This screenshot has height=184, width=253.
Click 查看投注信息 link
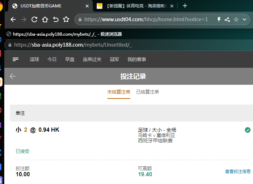click(x=238, y=172)
